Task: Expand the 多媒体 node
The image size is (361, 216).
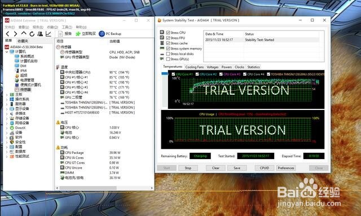Action: [7, 113]
